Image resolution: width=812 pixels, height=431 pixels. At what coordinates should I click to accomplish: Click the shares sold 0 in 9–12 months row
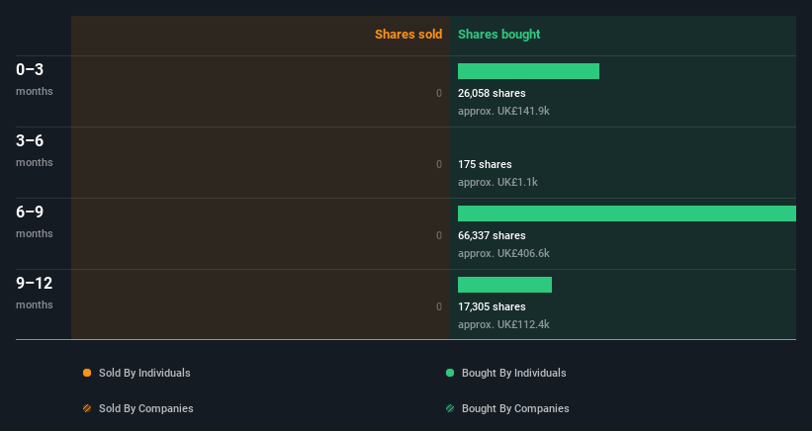point(439,306)
